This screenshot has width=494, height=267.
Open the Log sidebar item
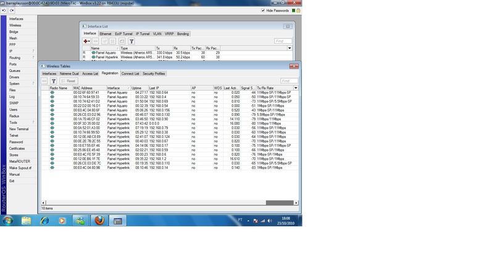point(12,97)
